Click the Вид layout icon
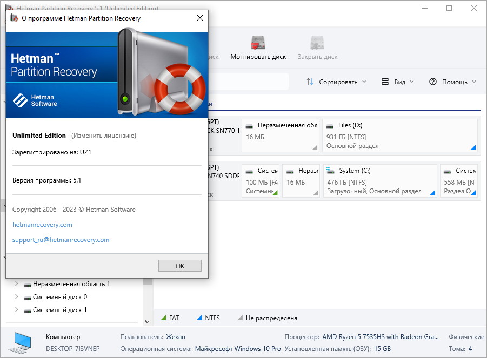This screenshot has height=358, width=487. (x=385, y=82)
